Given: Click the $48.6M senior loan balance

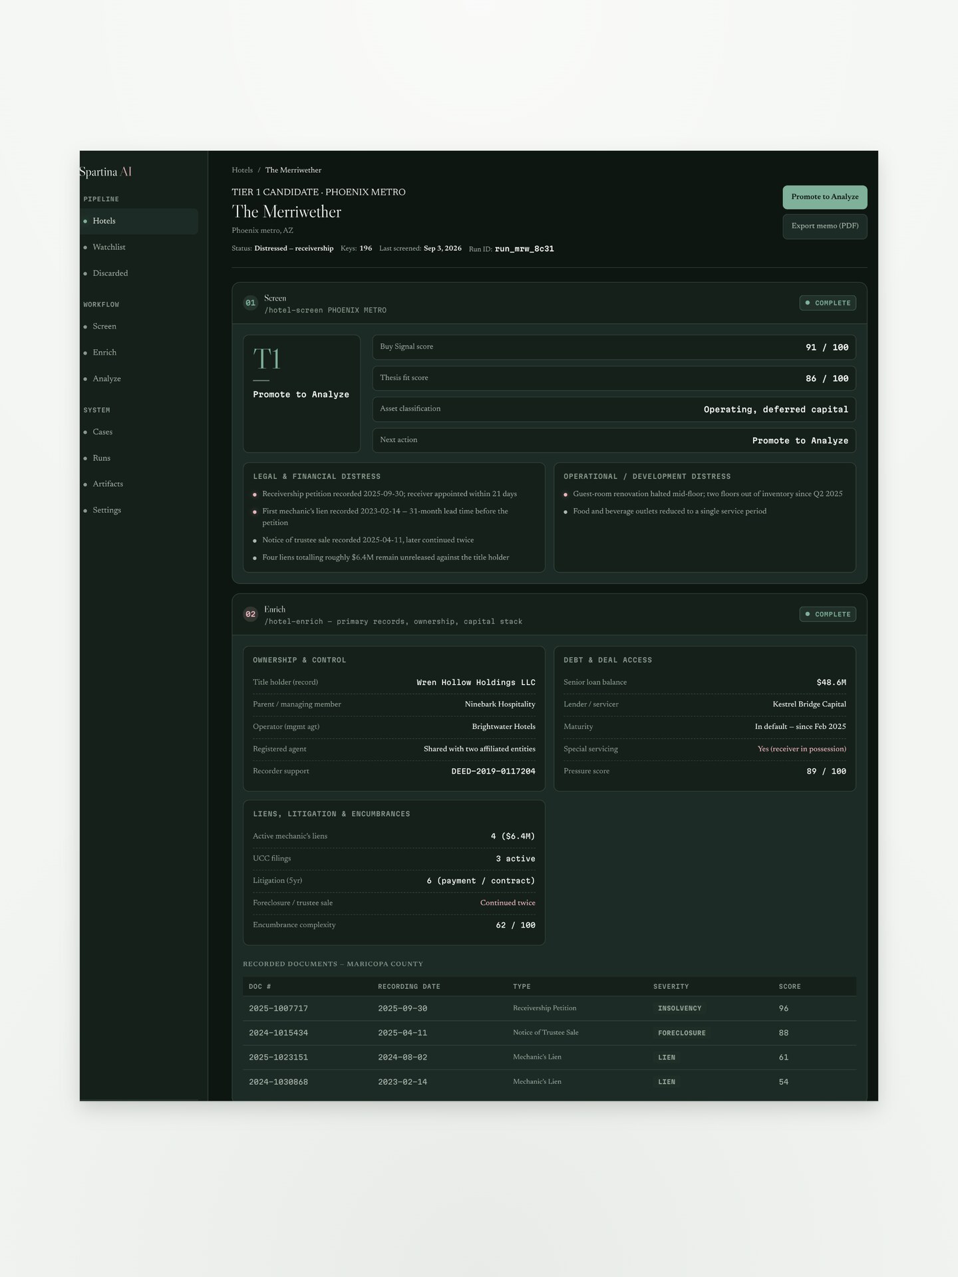Looking at the screenshot, I should click(831, 682).
